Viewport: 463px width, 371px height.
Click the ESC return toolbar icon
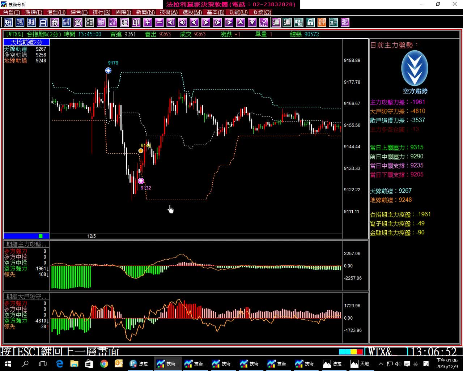pyautogui.click(x=263, y=22)
